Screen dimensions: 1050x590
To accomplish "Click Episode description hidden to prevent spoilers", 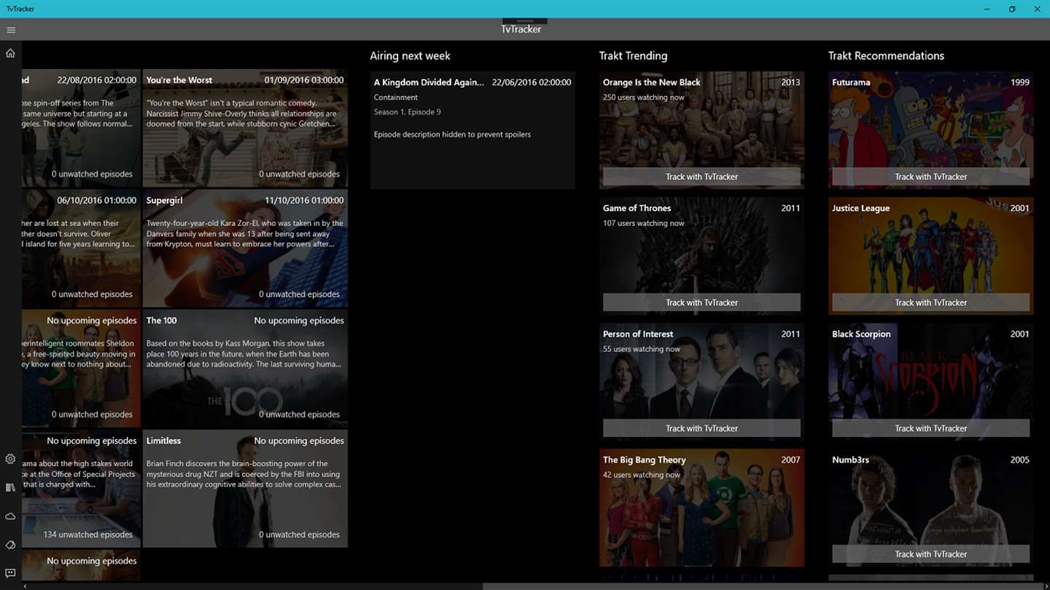I will click(452, 135).
